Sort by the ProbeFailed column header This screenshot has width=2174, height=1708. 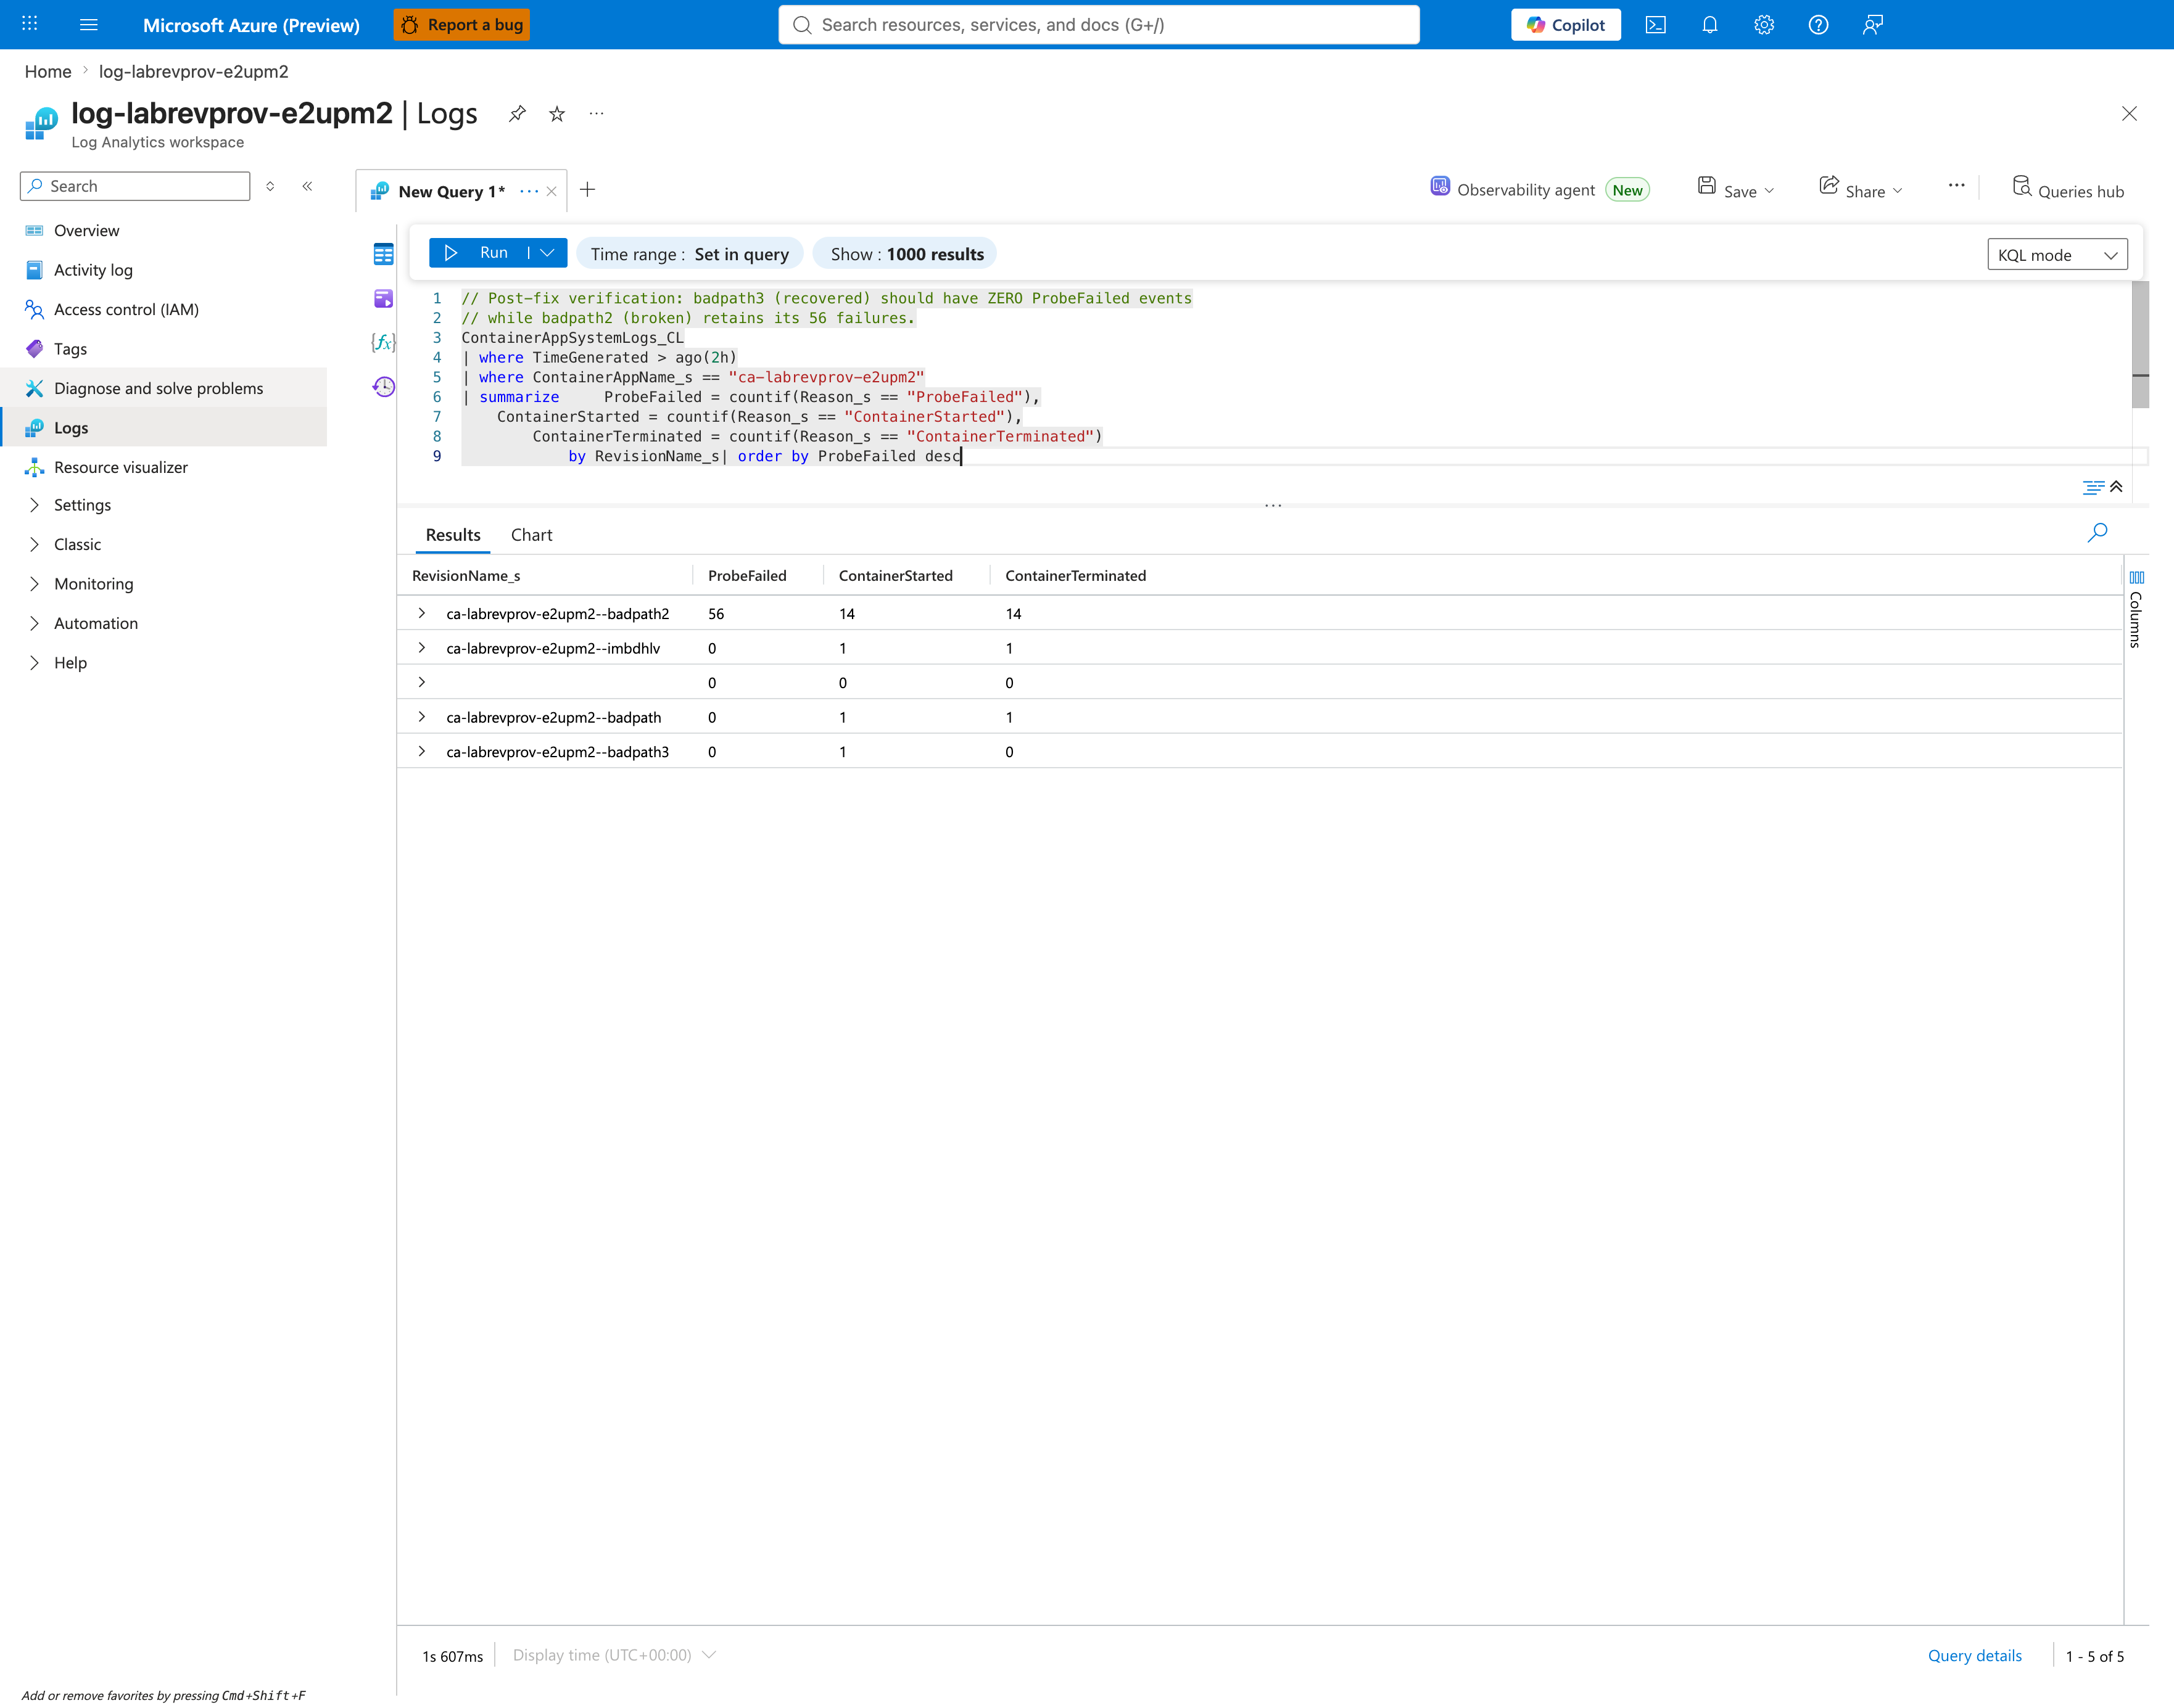[x=747, y=576]
